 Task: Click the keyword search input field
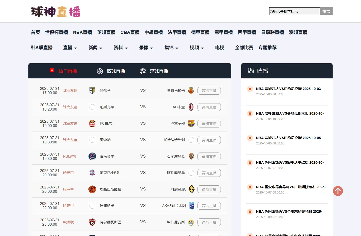(x=294, y=11)
